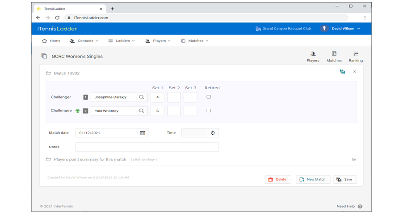Expand the Ladders dropdown menu
This screenshot has width=403, height=214.
122,41
